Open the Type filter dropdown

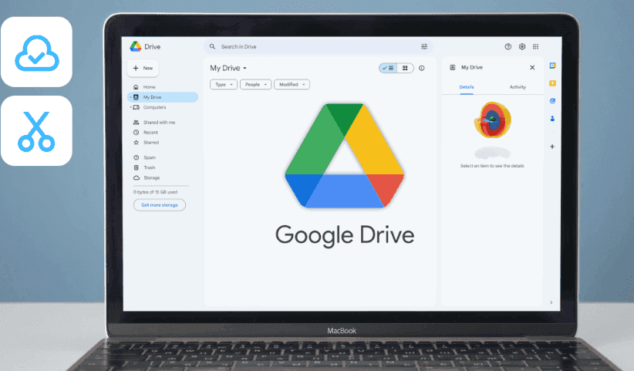(224, 85)
